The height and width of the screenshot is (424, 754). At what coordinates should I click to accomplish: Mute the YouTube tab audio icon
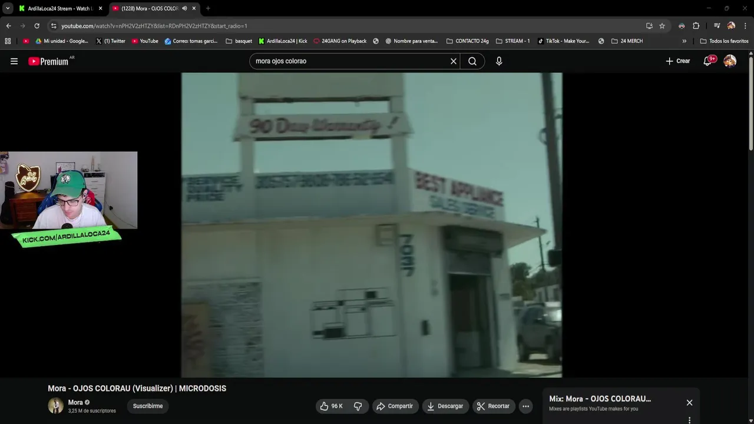pos(184,8)
